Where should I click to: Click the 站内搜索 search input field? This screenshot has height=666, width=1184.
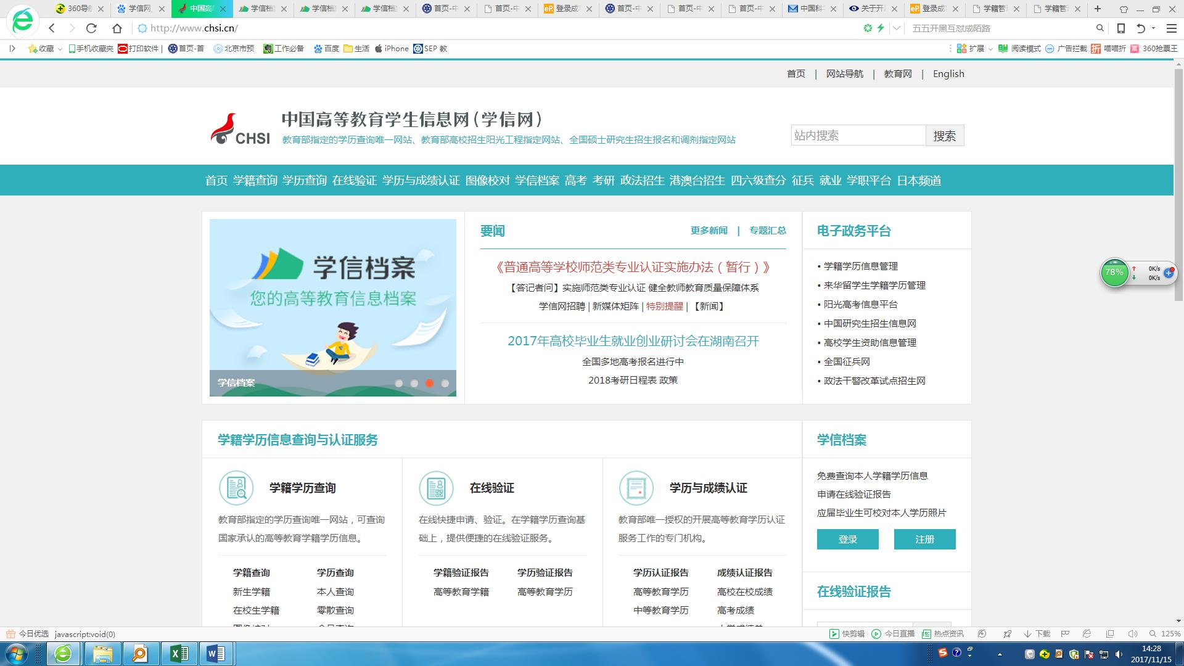tap(858, 136)
